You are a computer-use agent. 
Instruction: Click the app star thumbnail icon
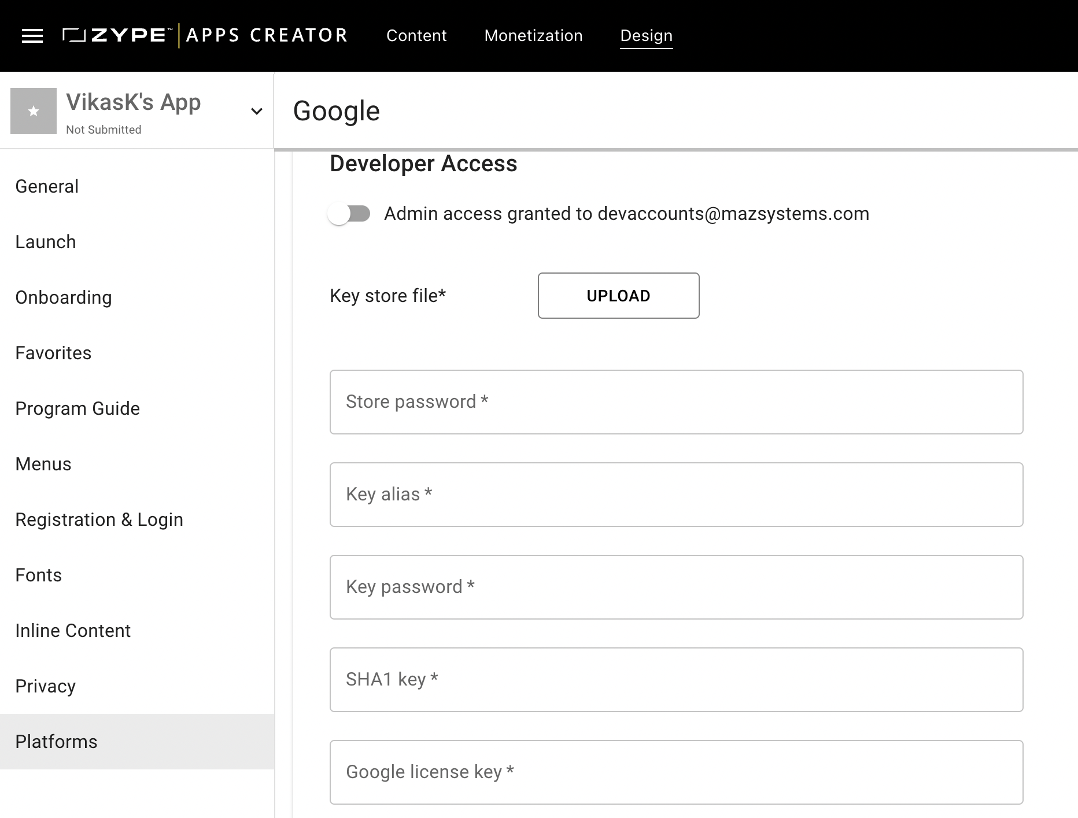pos(34,111)
